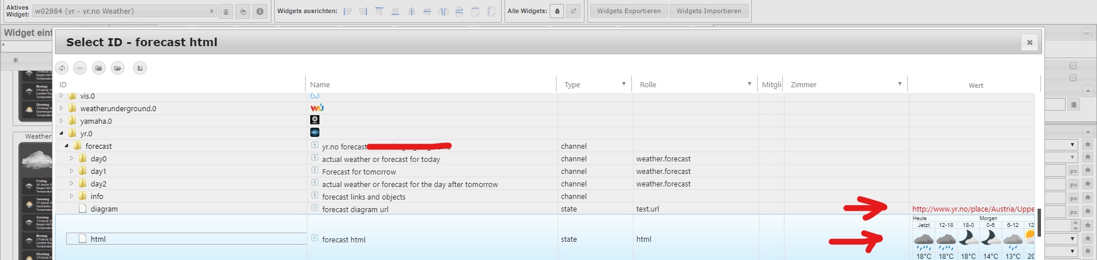Screen dimensions: 1097x260
Task: Expand the weatherunderground.0 node
Action: (x=62, y=108)
